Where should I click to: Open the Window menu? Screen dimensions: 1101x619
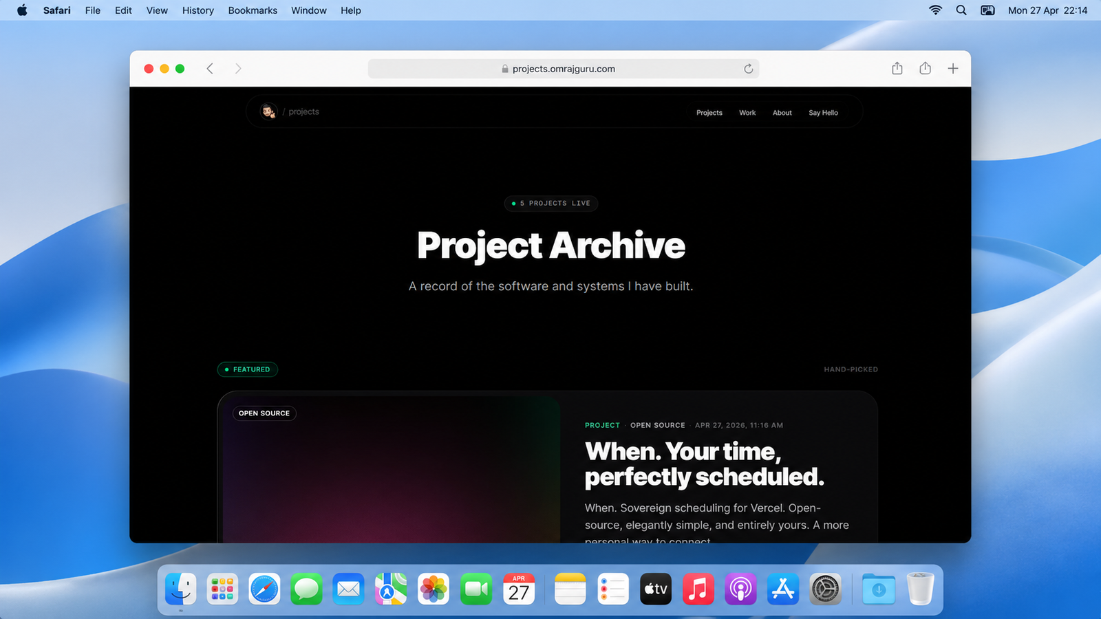click(x=309, y=10)
